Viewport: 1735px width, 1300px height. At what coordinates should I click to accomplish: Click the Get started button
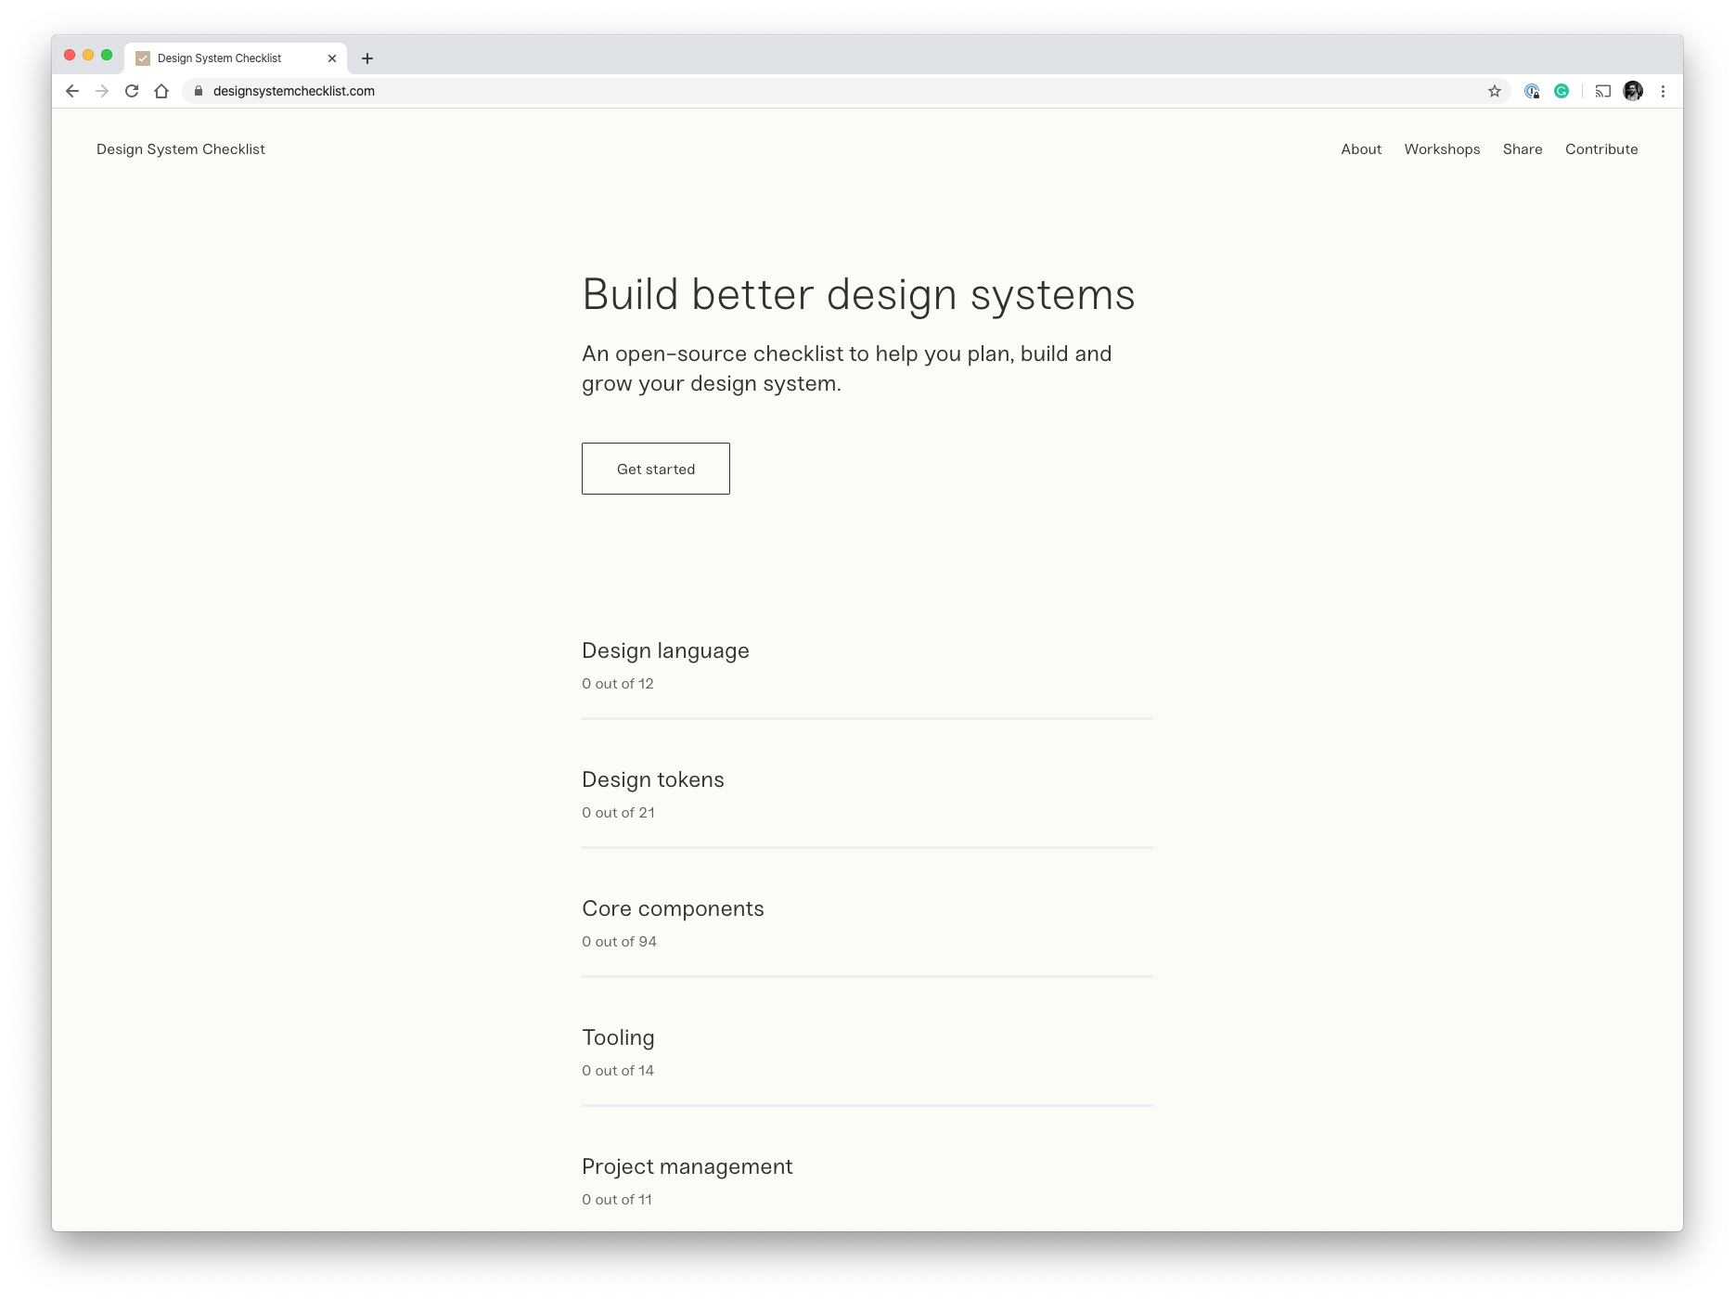click(x=655, y=469)
